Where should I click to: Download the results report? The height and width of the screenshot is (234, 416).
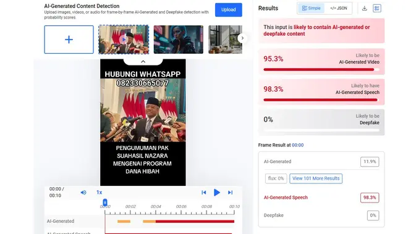click(x=365, y=8)
